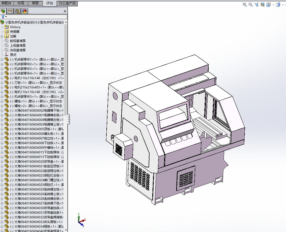
Task: Switch to the 布局 tab
Action: [21, 3]
